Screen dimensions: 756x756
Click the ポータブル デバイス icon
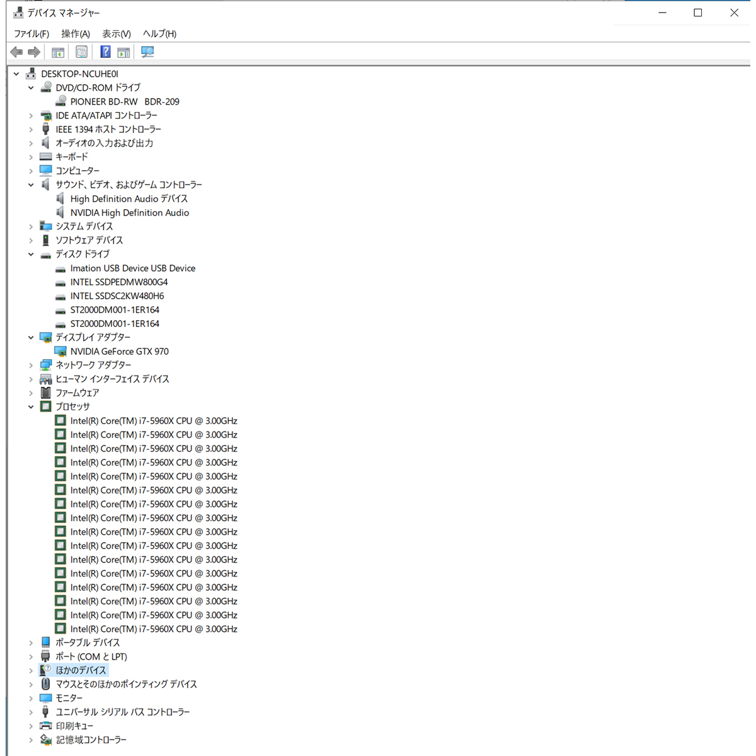click(x=46, y=643)
